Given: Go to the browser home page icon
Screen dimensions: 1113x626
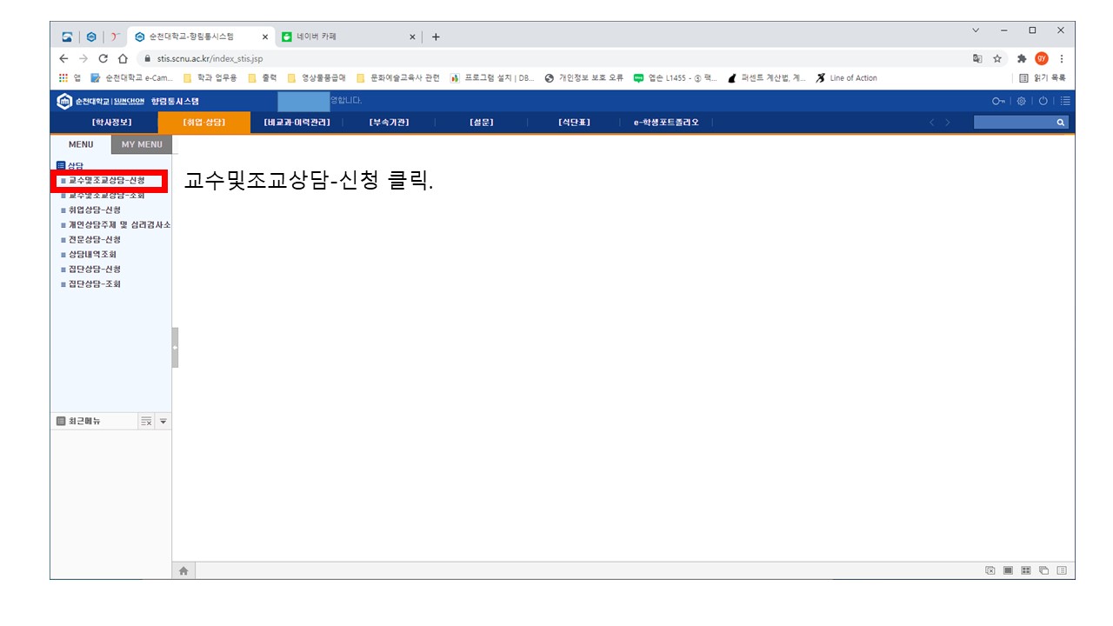Looking at the screenshot, I should pos(123,58).
